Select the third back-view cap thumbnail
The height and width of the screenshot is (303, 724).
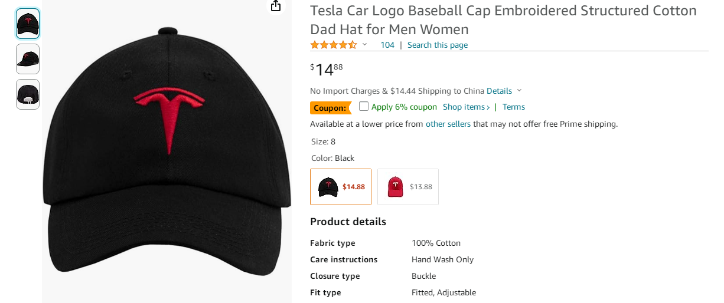pos(28,94)
